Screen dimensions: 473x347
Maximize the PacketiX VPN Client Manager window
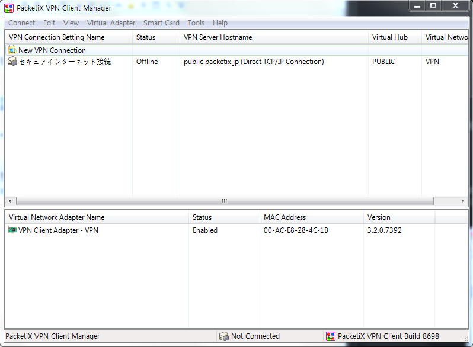click(433, 6)
